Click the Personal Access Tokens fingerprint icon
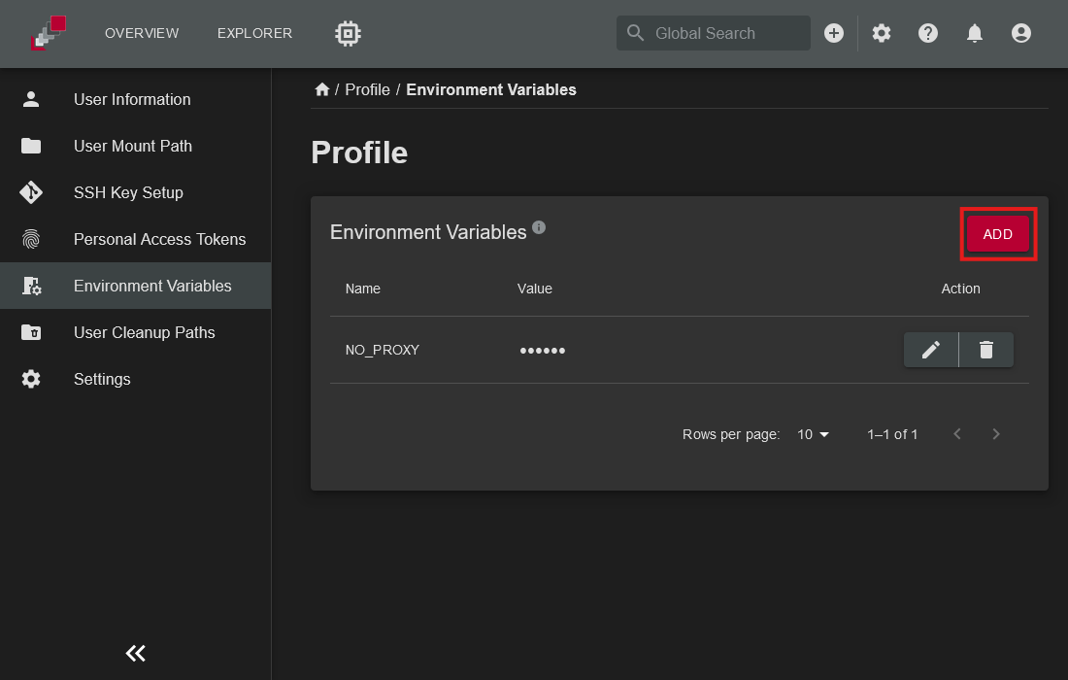Image resolution: width=1068 pixels, height=680 pixels. click(x=31, y=239)
